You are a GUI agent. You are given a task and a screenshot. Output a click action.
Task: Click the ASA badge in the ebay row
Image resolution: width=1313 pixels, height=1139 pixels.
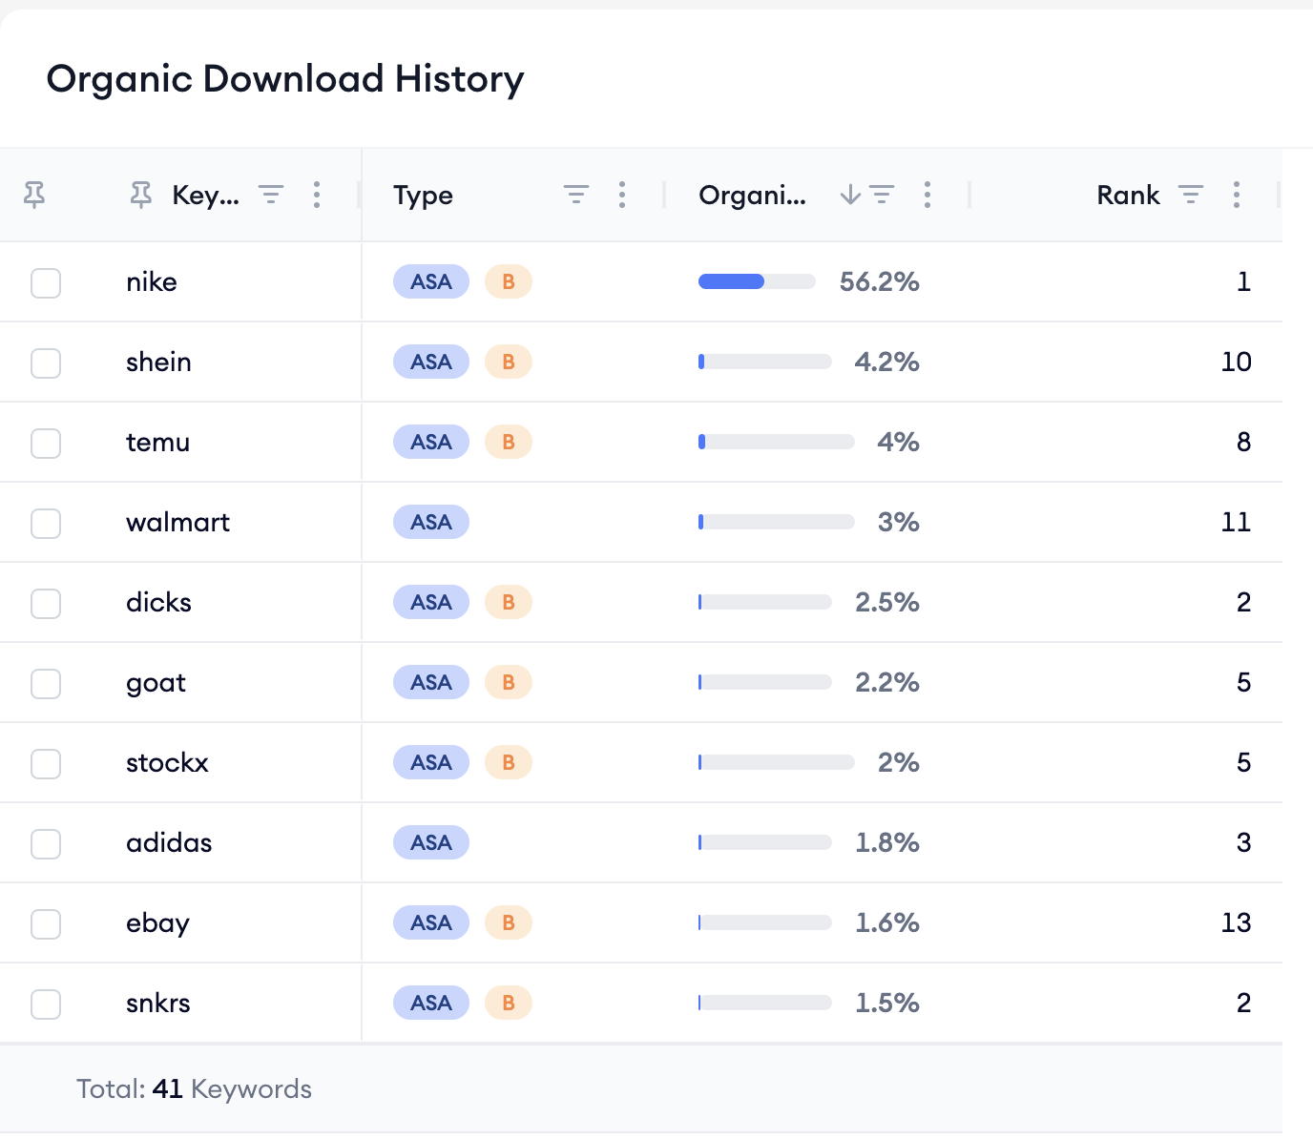[431, 922]
